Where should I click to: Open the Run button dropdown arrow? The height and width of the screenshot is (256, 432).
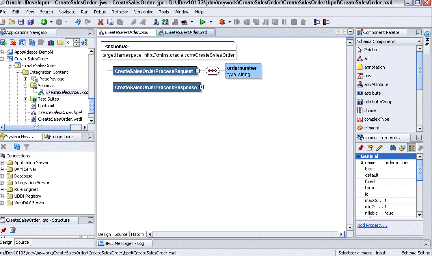point(211,22)
